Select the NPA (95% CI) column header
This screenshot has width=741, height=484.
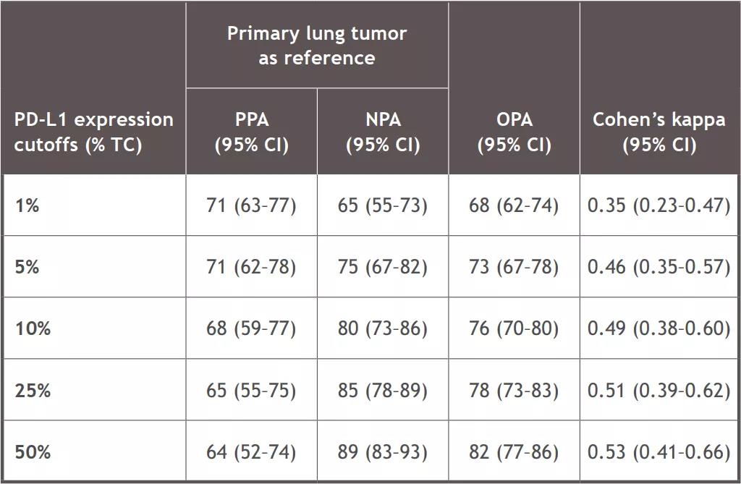tap(383, 132)
